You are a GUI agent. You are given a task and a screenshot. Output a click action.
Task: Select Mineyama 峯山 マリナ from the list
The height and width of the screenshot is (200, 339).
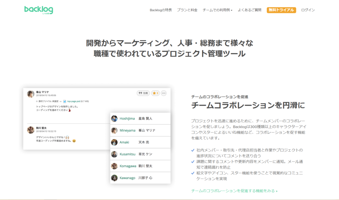140,130
